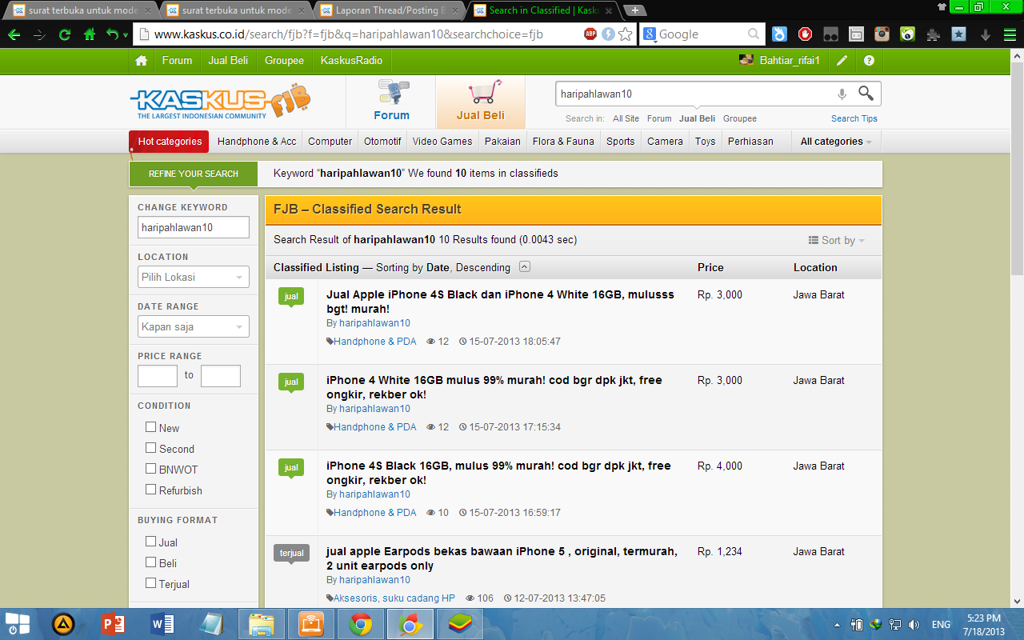The width and height of the screenshot is (1024, 640).
Task: Bookmark this page with the star icon
Action: 626,34
